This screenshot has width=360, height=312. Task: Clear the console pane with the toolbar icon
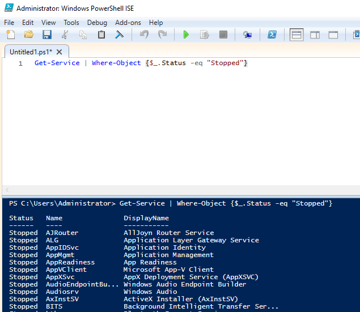tap(119, 35)
